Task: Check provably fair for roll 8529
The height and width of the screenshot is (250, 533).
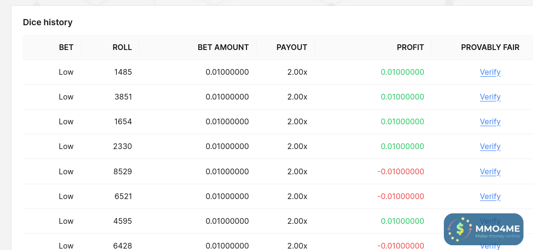Action: click(x=490, y=171)
